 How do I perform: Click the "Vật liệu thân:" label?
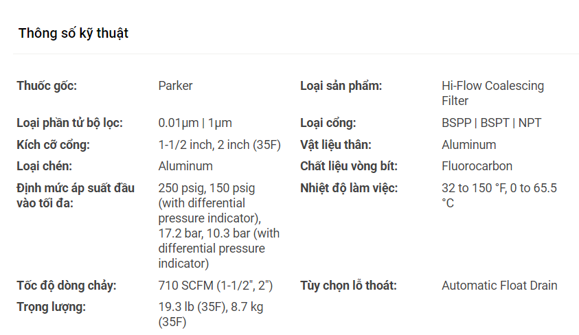(335, 145)
